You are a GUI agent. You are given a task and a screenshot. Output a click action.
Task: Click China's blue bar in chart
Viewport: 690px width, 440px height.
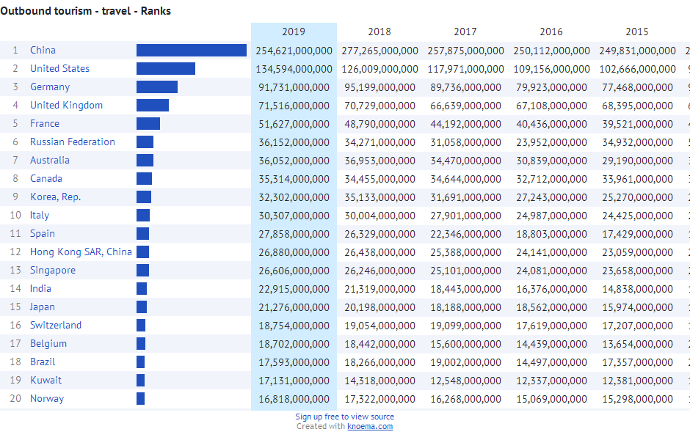pyautogui.click(x=192, y=50)
